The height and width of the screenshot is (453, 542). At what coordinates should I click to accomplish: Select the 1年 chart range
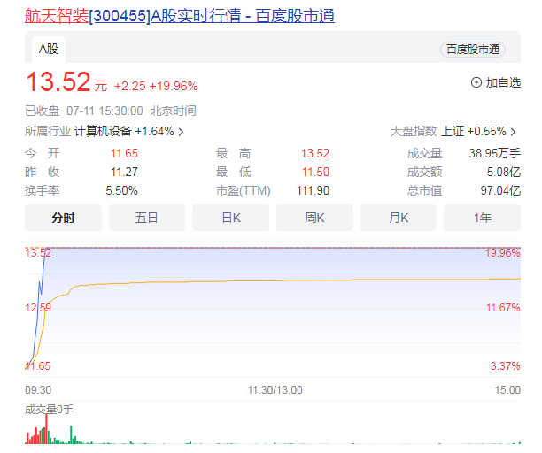tap(482, 218)
